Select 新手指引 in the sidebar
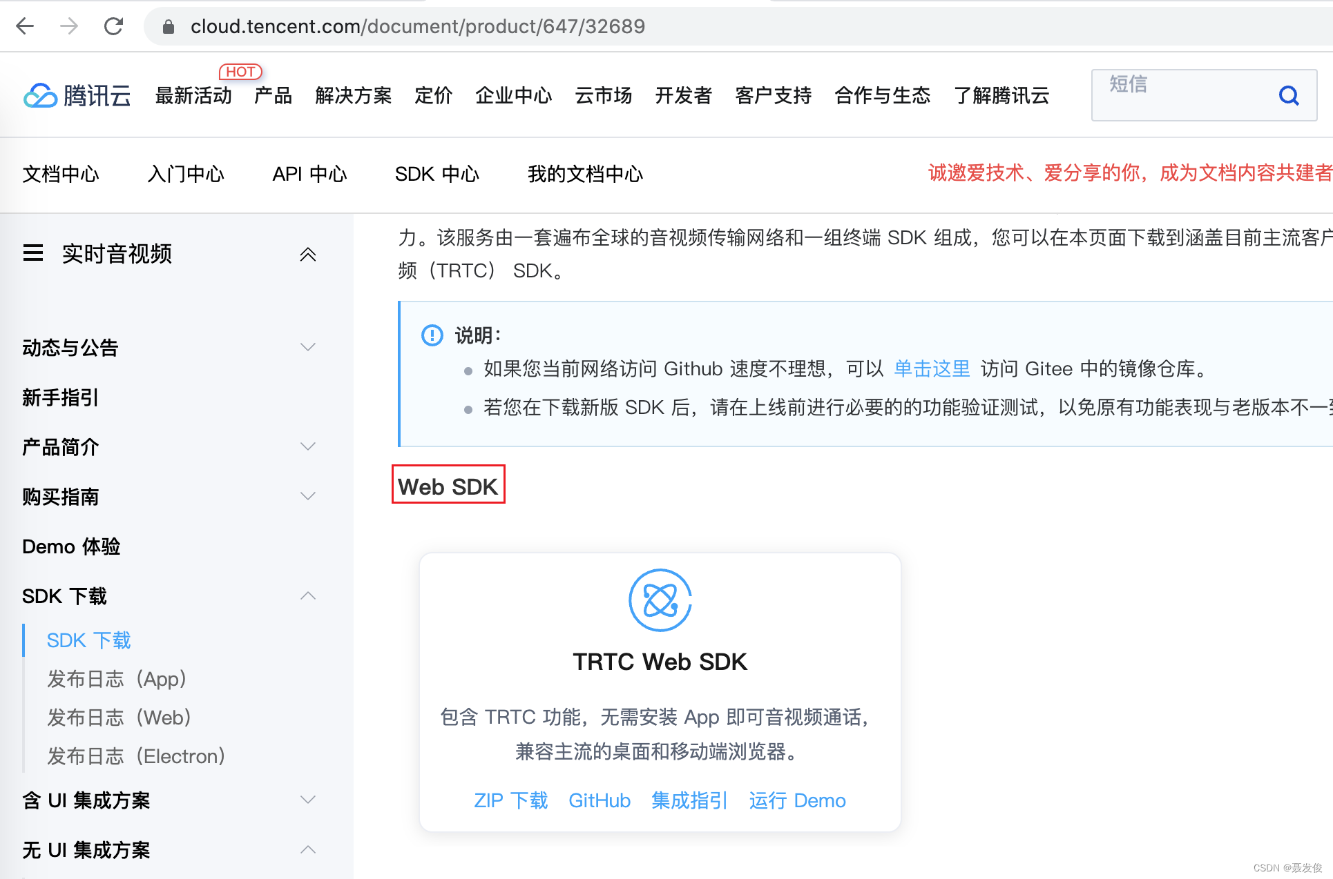1333x879 pixels. [61, 397]
